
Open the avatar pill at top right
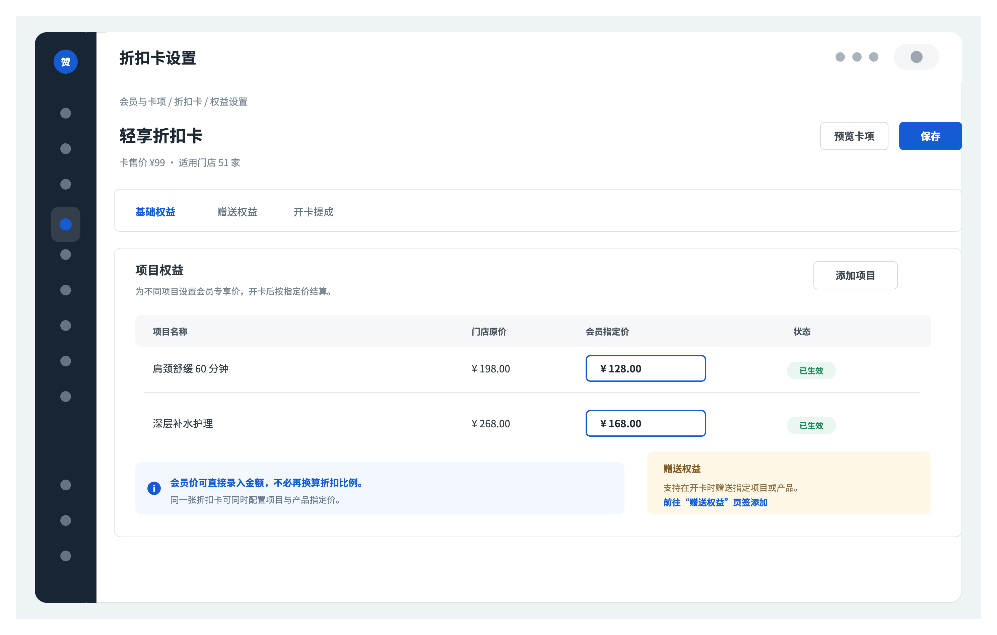tap(916, 57)
